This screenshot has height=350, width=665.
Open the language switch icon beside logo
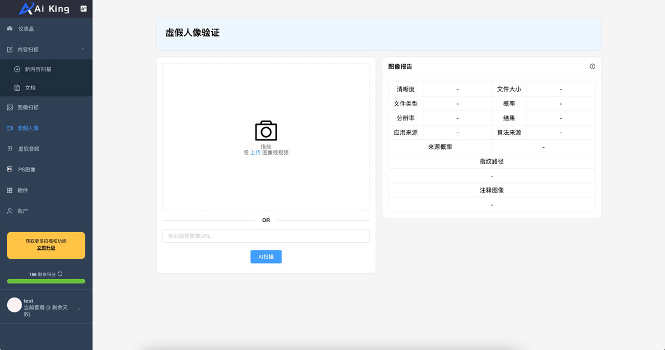pos(84,8)
